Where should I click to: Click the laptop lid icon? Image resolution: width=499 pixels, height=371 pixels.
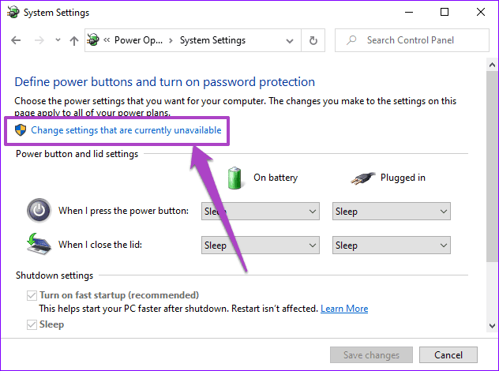pyautogui.click(x=39, y=244)
